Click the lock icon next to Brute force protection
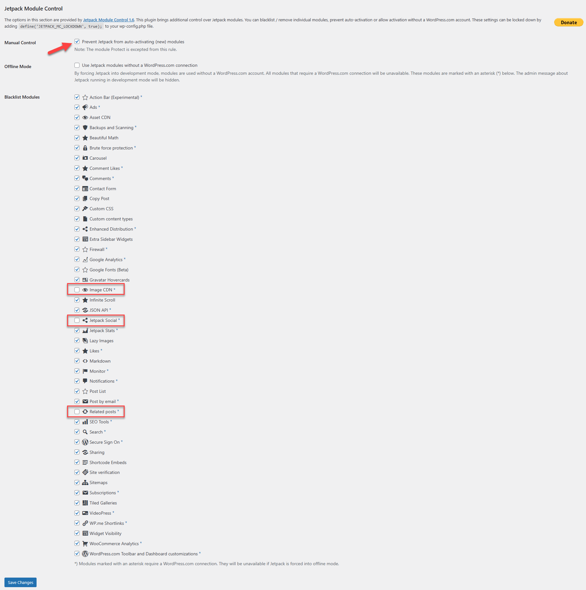The width and height of the screenshot is (586, 590). [x=85, y=148]
